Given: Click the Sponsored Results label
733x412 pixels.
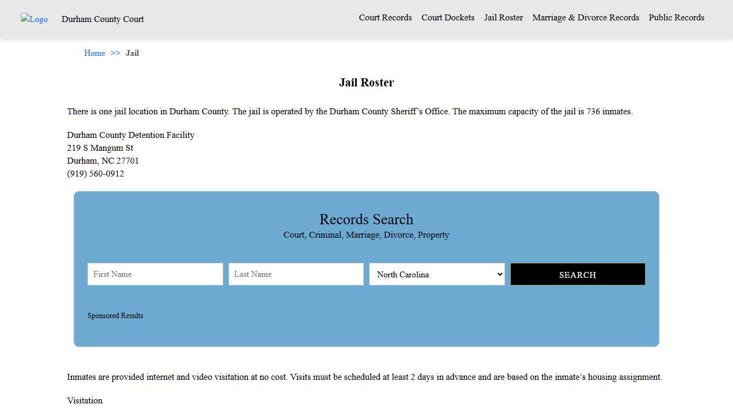Looking at the screenshot, I should [115, 315].
